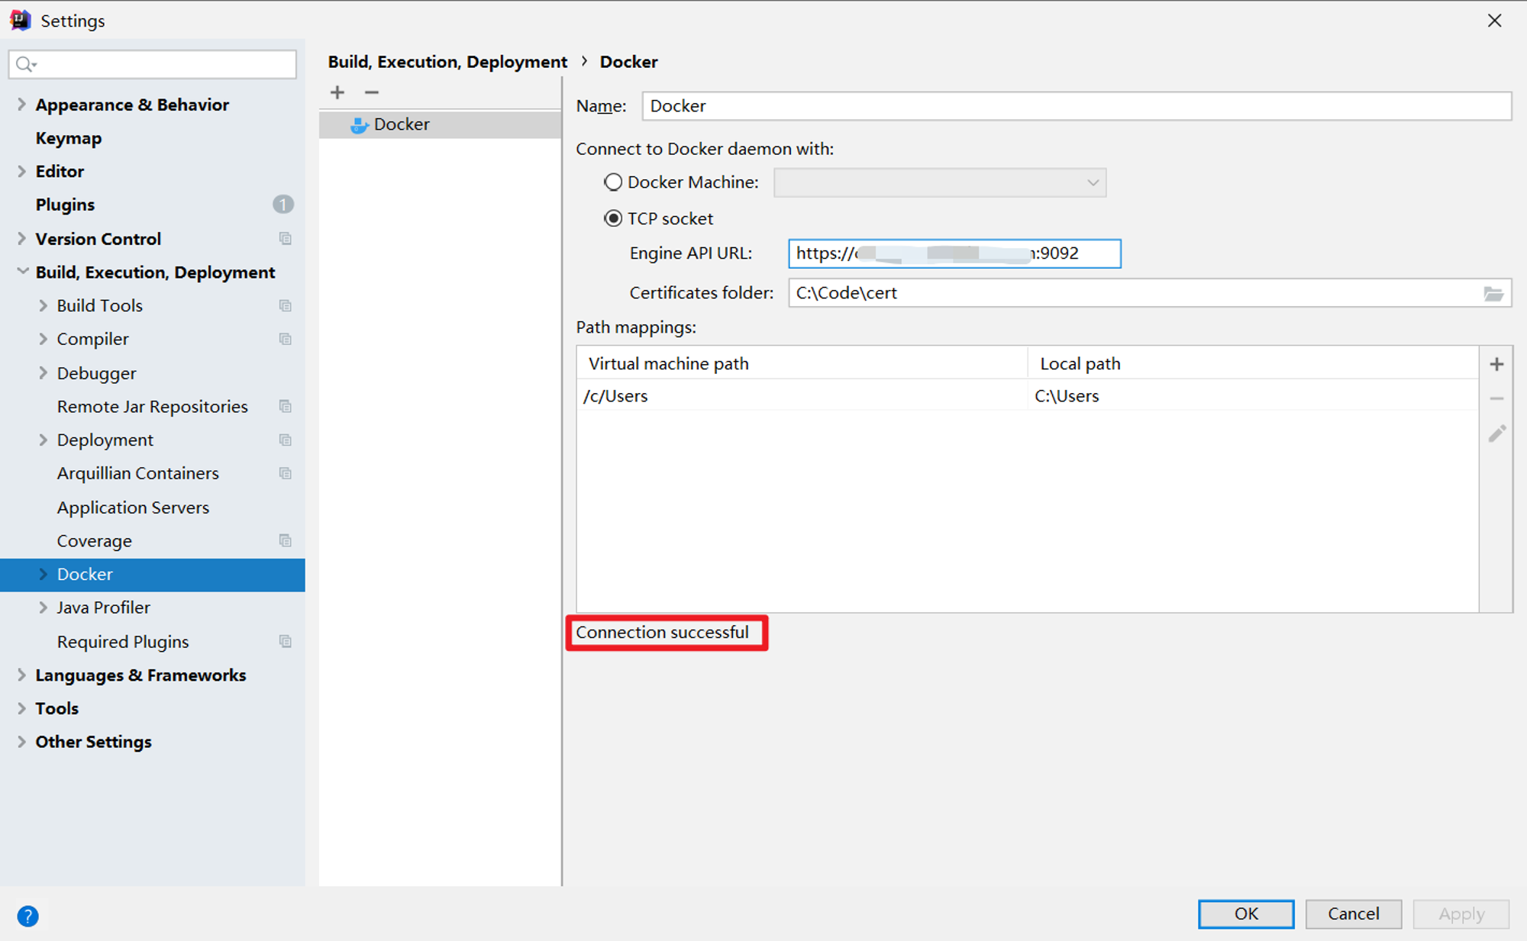Select C:\Users local path cell

point(1253,396)
